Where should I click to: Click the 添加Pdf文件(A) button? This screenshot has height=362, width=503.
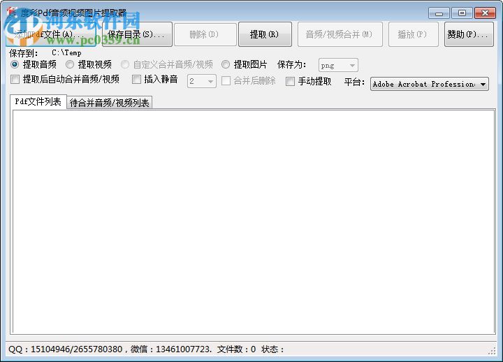[x=51, y=34]
